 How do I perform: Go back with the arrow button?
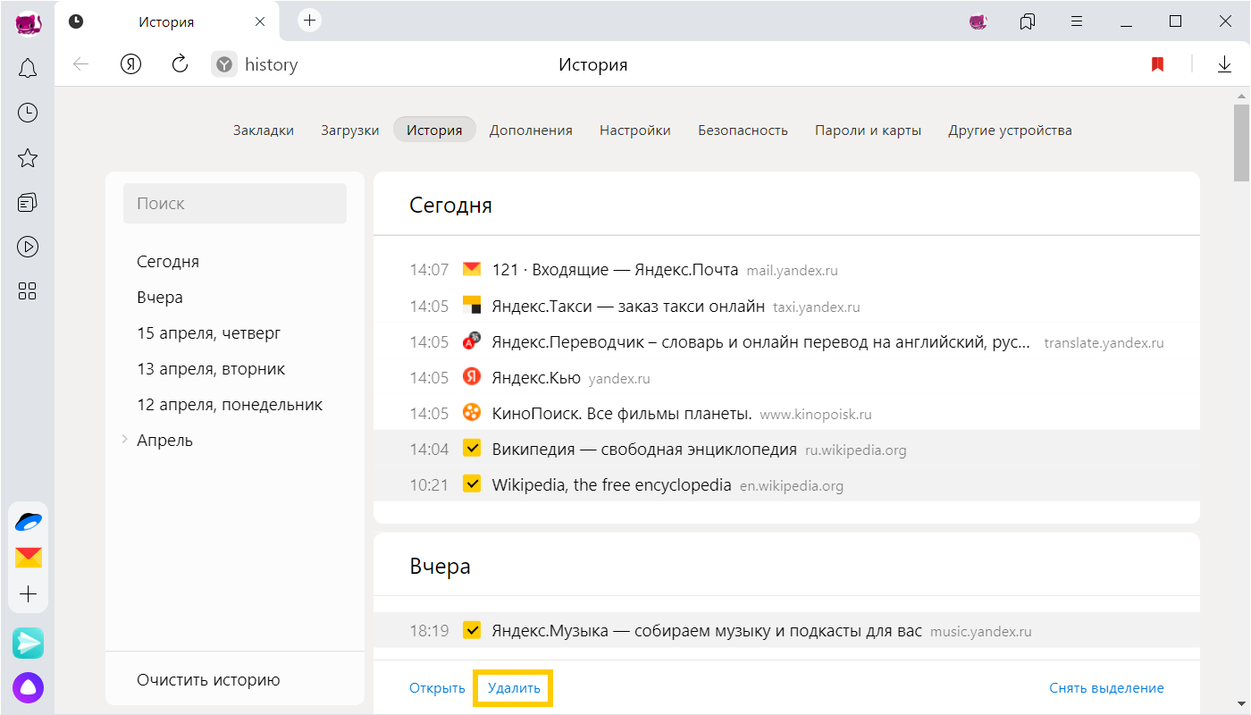coord(81,63)
